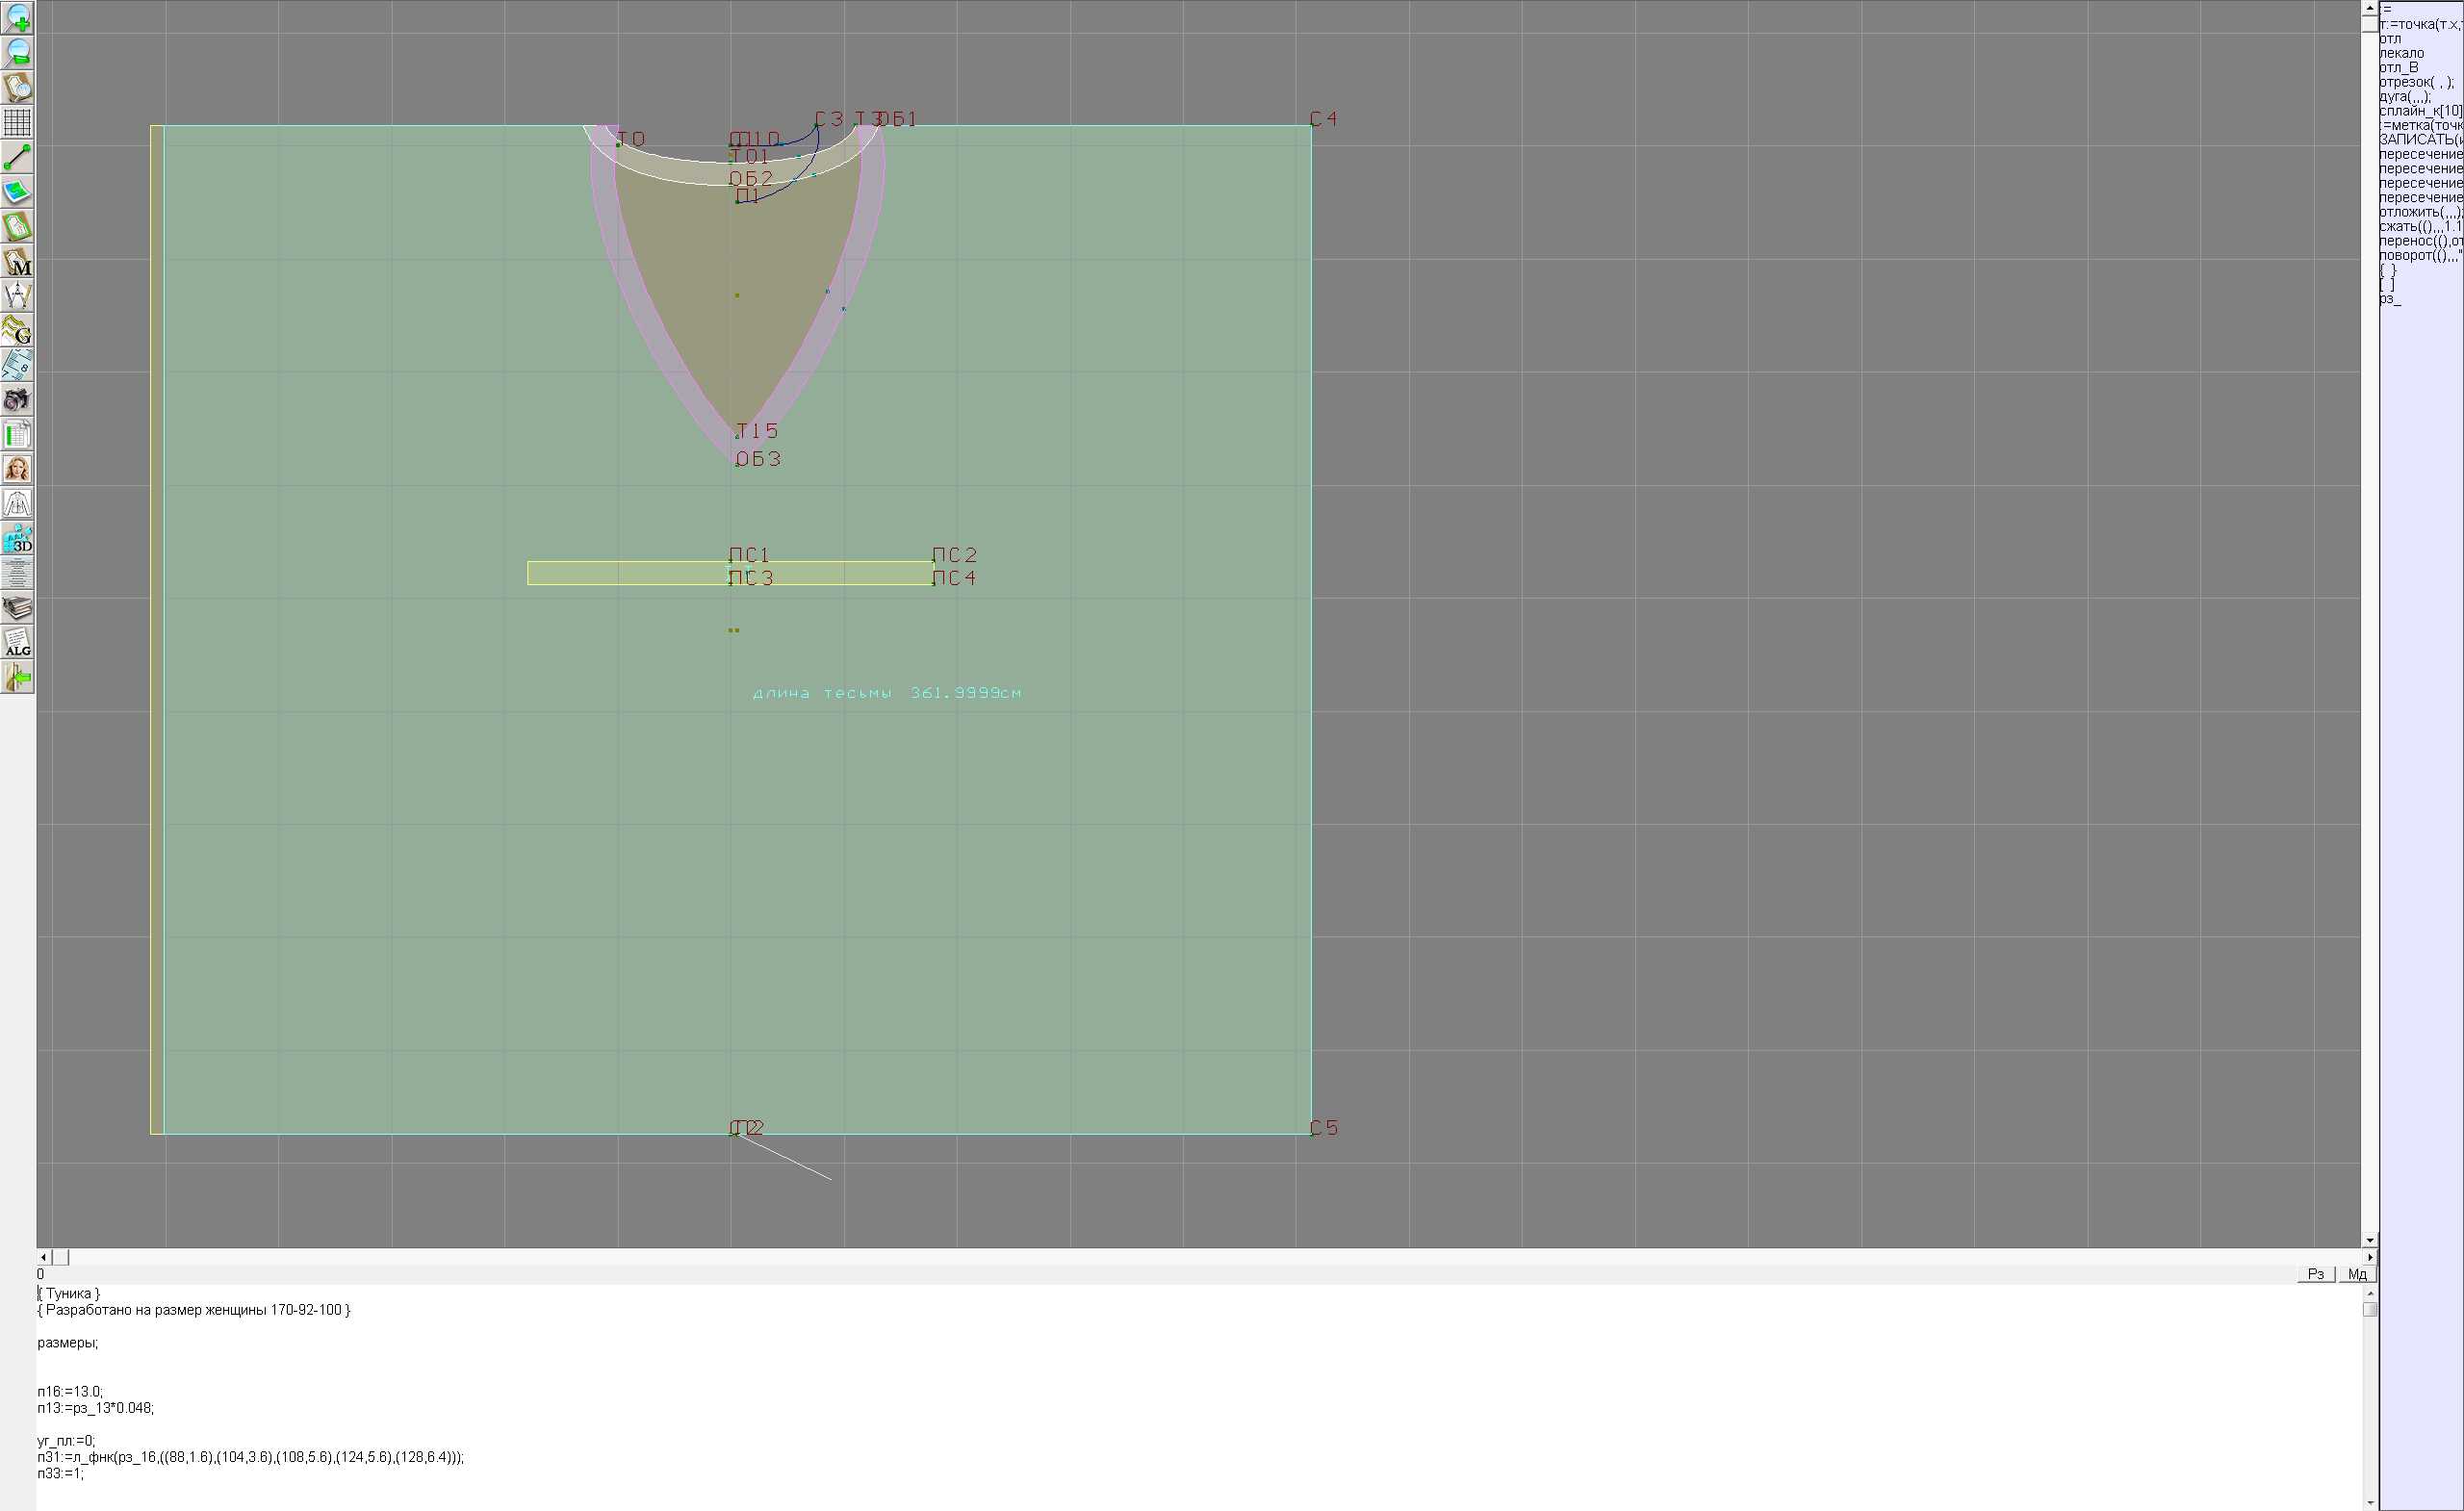Screen dimensions: 2464x1511
Task: Select the compass measuring tool icon
Action: (17, 296)
